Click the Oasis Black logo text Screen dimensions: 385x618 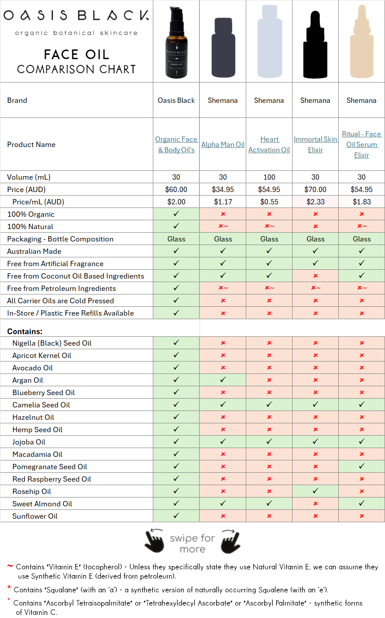77,15
